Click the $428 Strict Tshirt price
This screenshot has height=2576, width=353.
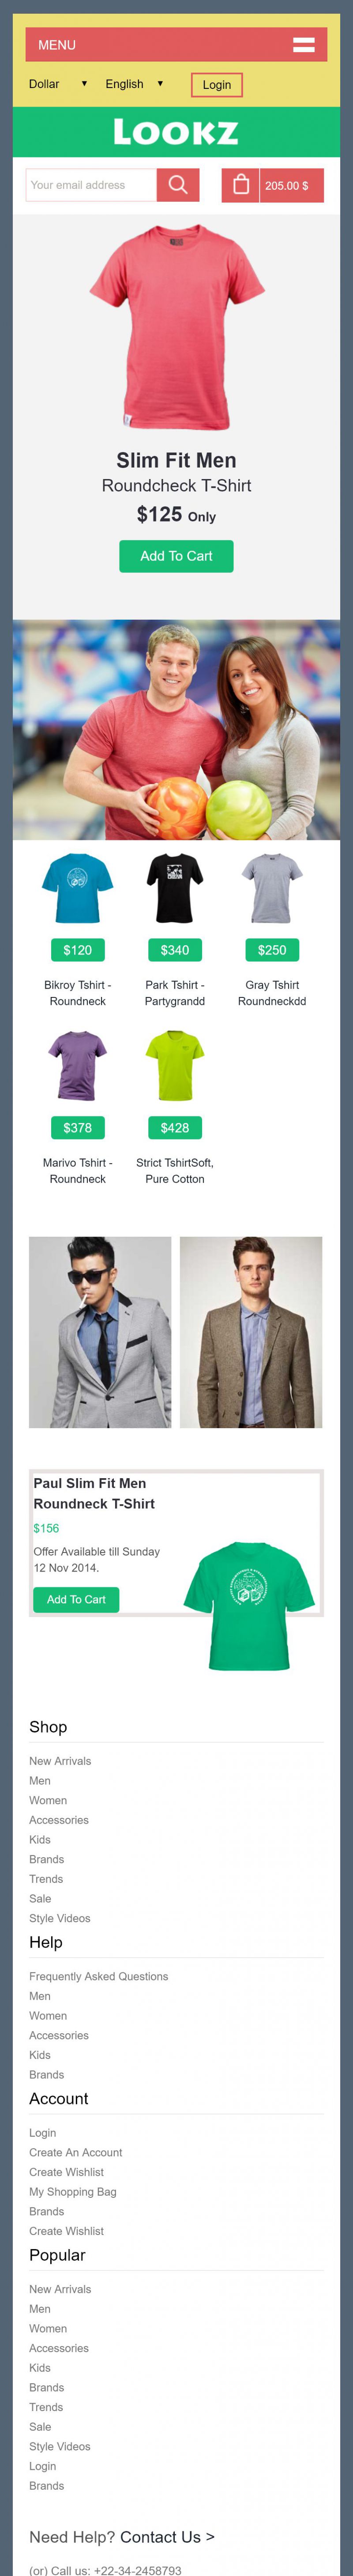tap(174, 1128)
